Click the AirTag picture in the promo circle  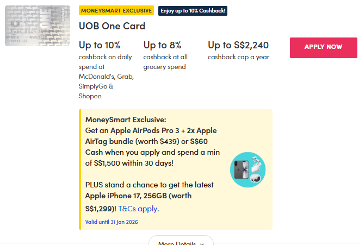pyautogui.click(x=256, y=178)
